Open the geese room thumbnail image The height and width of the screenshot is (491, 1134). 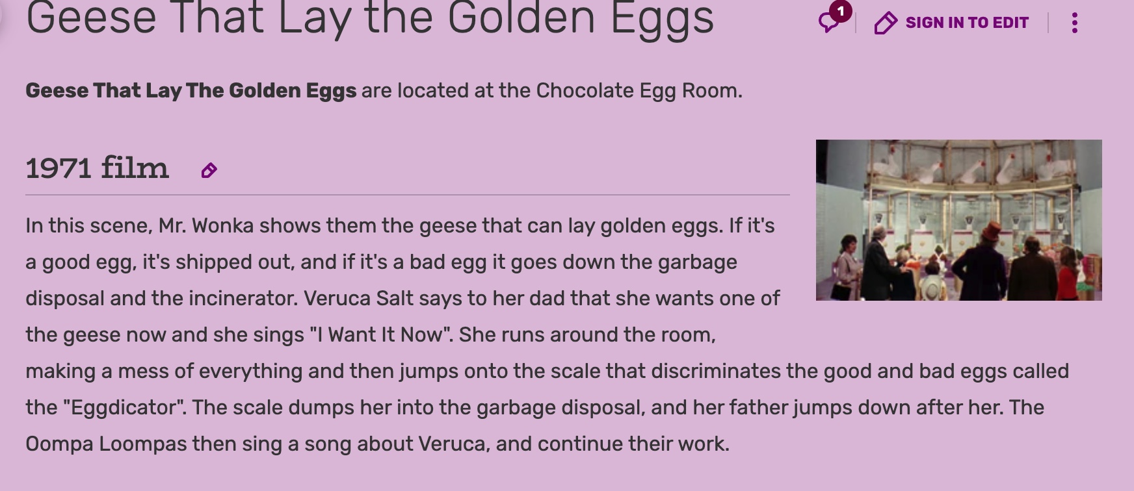coord(958,220)
